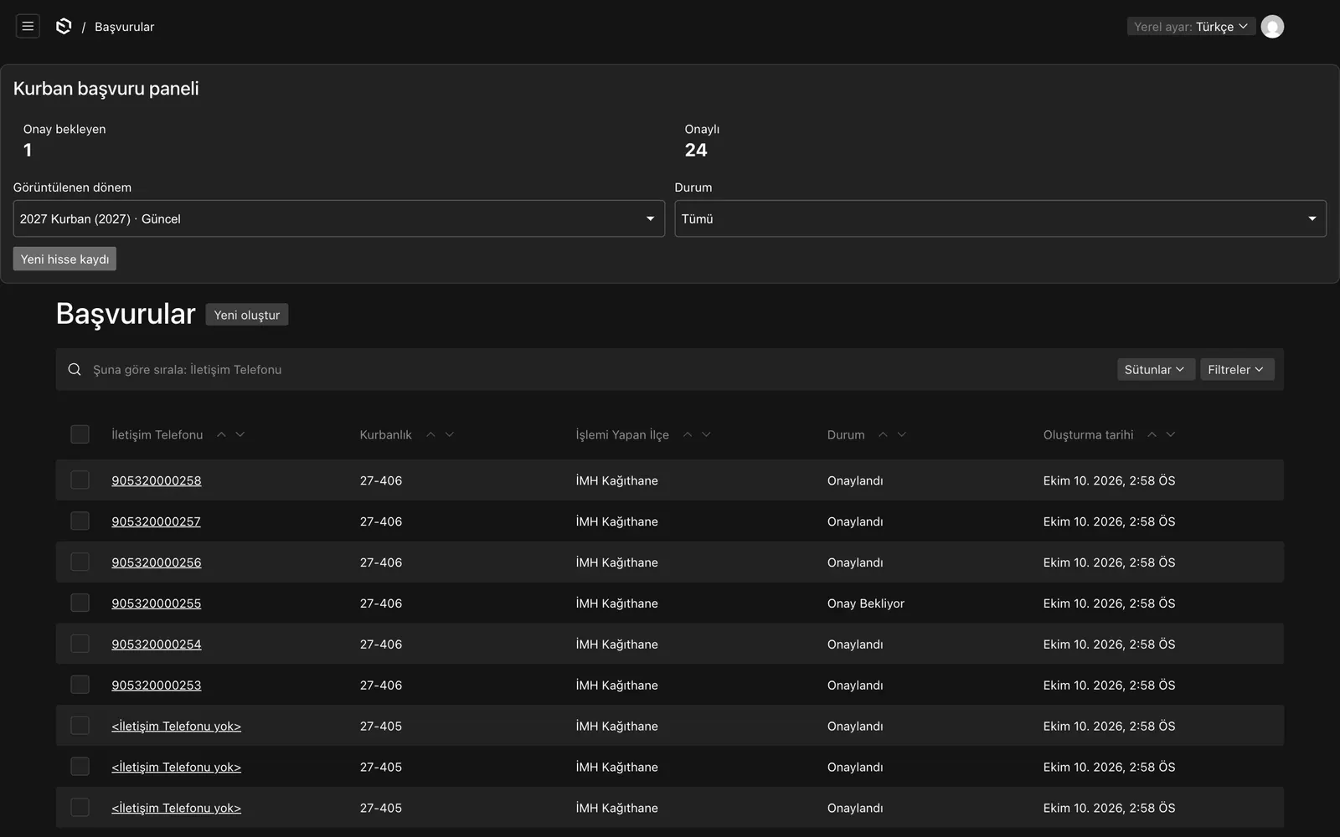Screen dimensions: 1340x837
Task: Sort Oluşturma tarihi descending
Action: click(1171, 434)
